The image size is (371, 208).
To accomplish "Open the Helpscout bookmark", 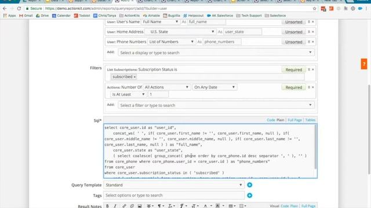I will click(x=193, y=16).
